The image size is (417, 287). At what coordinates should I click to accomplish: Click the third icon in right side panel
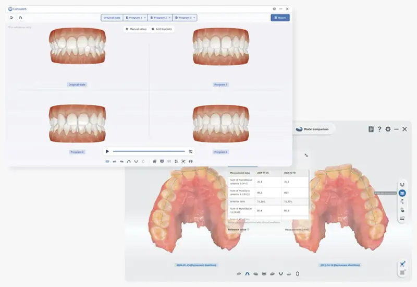(402, 201)
